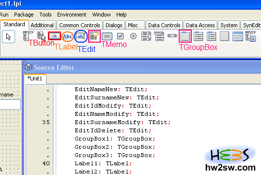The height and width of the screenshot is (175, 261).
Task: Open the SynEdit palette tab
Action: [251, 25]
